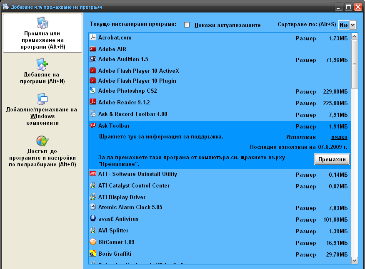Click the Adobe Flash Player 10 ActiveX icon

pyautogui.click(x=93, y=71)
